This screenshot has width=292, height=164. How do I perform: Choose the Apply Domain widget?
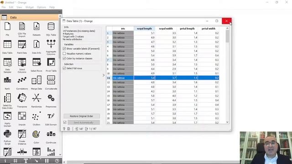pyautogui.click(x=7, y=116)
